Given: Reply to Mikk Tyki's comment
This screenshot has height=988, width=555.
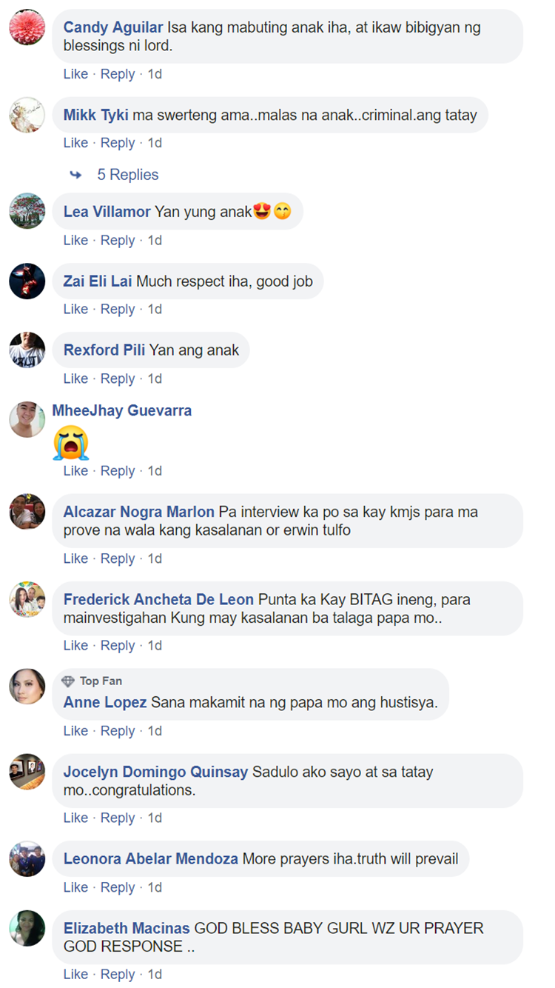Looking at the screenshot, I should (118, 143).
